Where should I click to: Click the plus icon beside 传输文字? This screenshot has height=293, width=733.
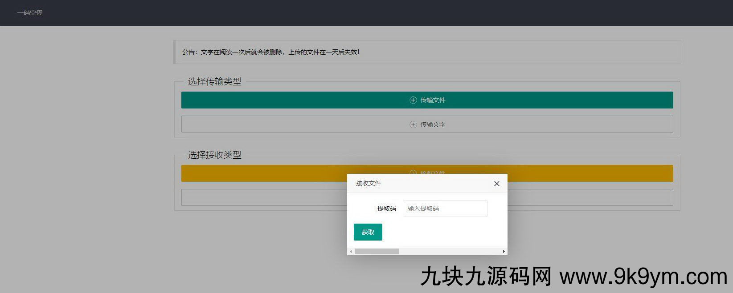[413, 124]
